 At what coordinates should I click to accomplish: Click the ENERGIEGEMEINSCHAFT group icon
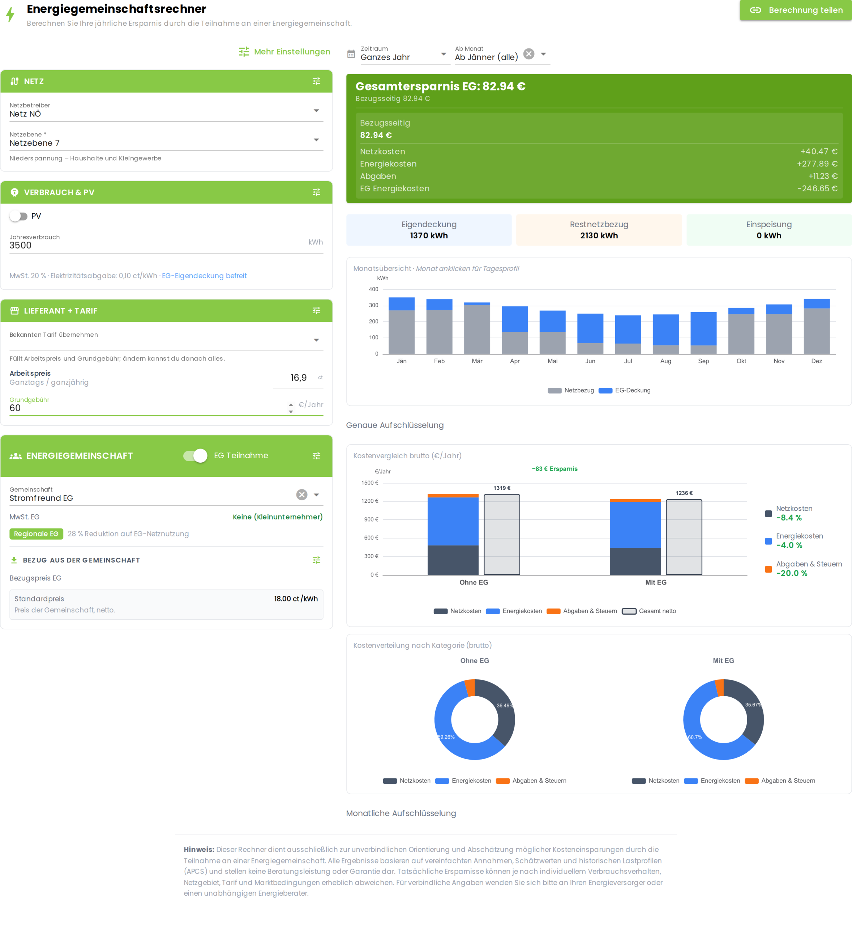16,456
